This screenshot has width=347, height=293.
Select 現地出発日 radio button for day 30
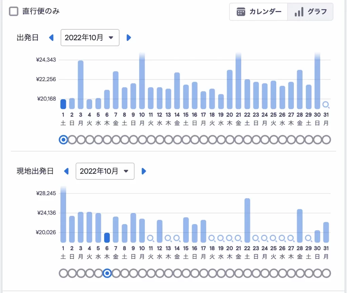[317, 273]
